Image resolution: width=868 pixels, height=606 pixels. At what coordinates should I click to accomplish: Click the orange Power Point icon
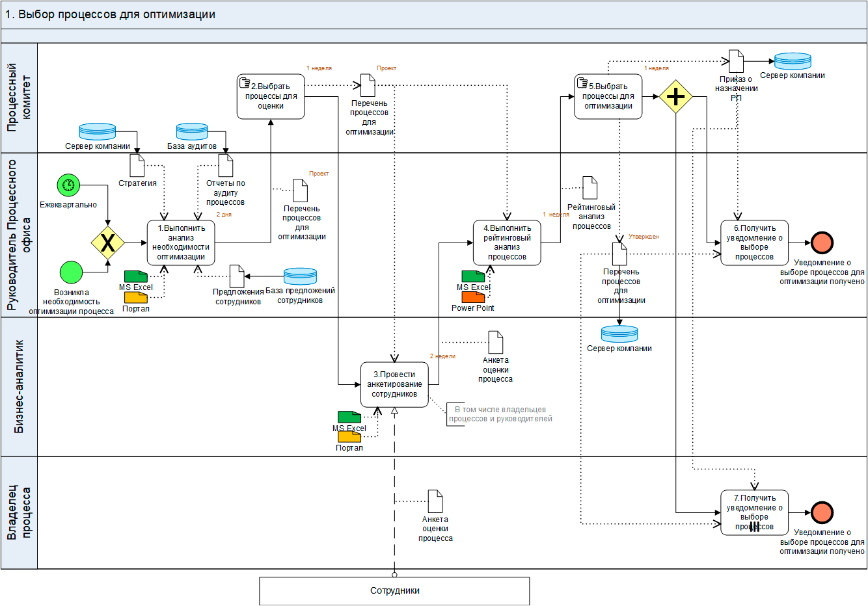pos(473,297)
